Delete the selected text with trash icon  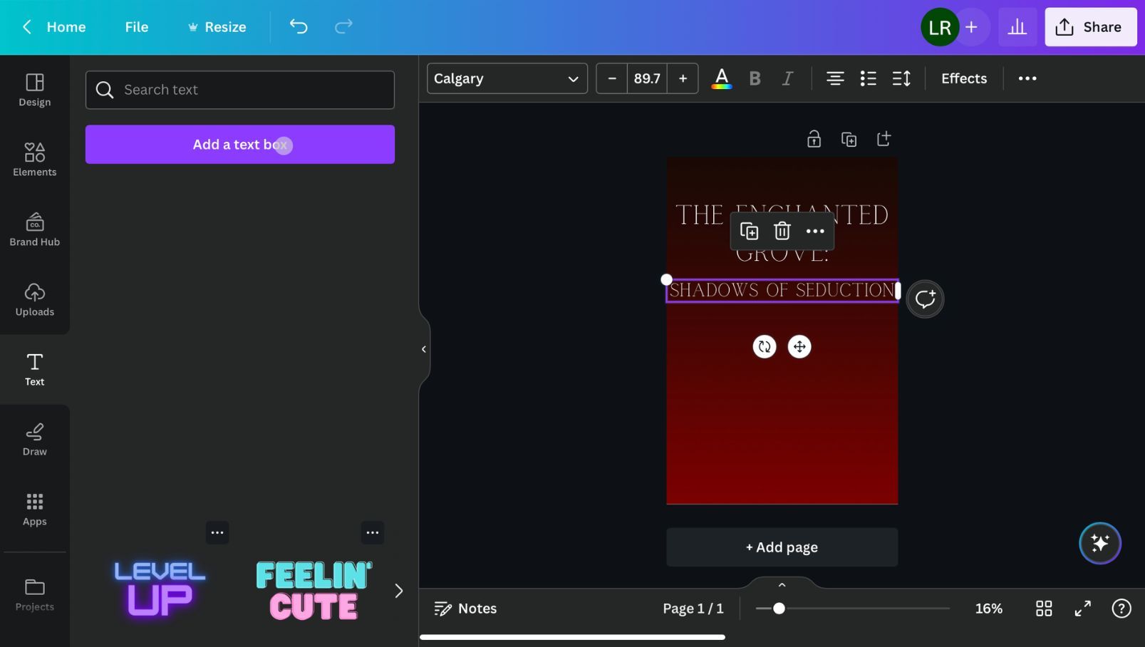tap(782, 231)
